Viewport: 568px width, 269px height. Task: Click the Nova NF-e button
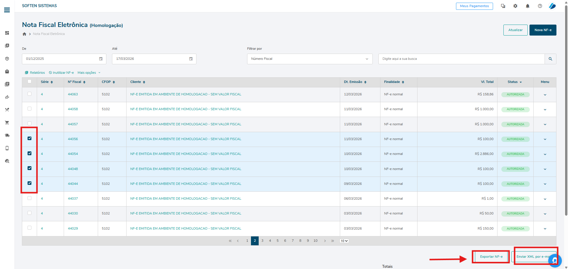(x=543, y=30)
